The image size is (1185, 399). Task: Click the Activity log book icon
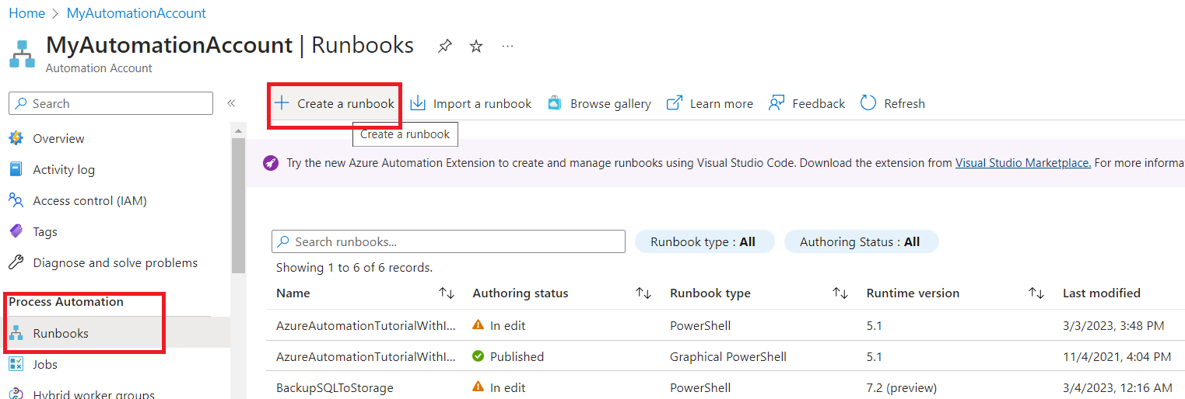pyautogui.click(x=16, y=169)
